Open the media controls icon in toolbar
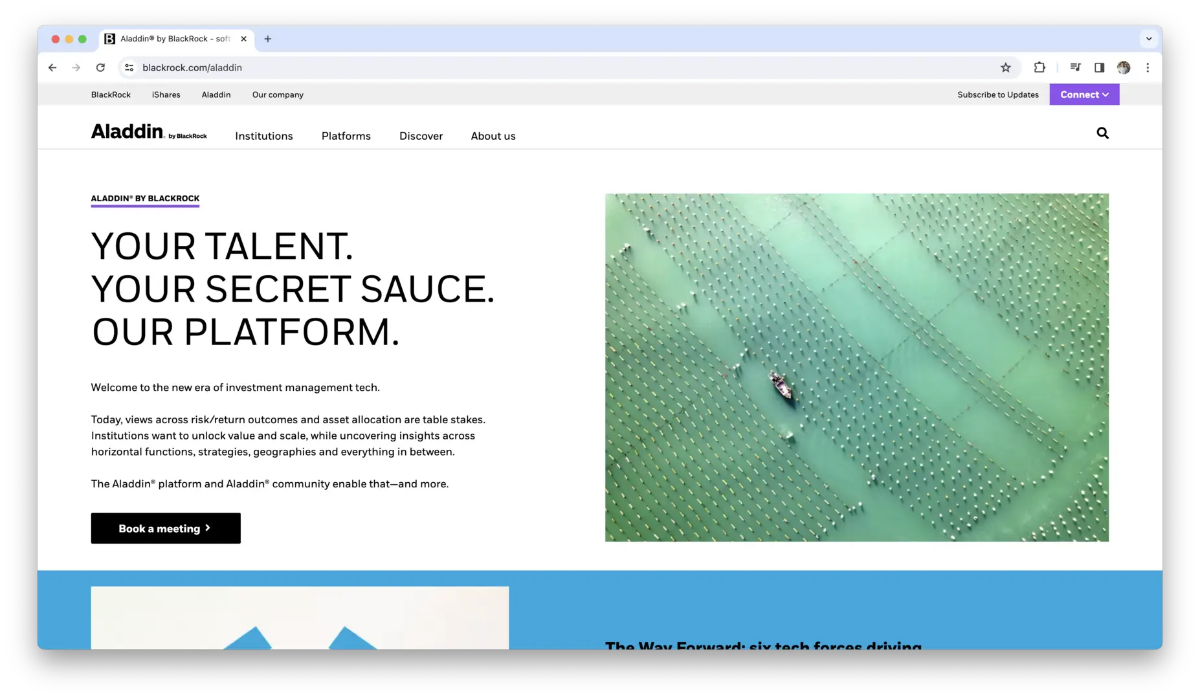The width and height of the screenshot is (1200, 699). pyautogui.click(x=1075, y=67)
